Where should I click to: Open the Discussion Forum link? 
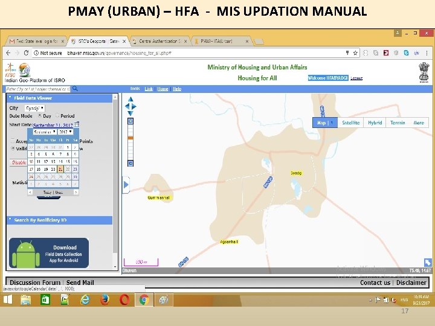tap(35, 283)
